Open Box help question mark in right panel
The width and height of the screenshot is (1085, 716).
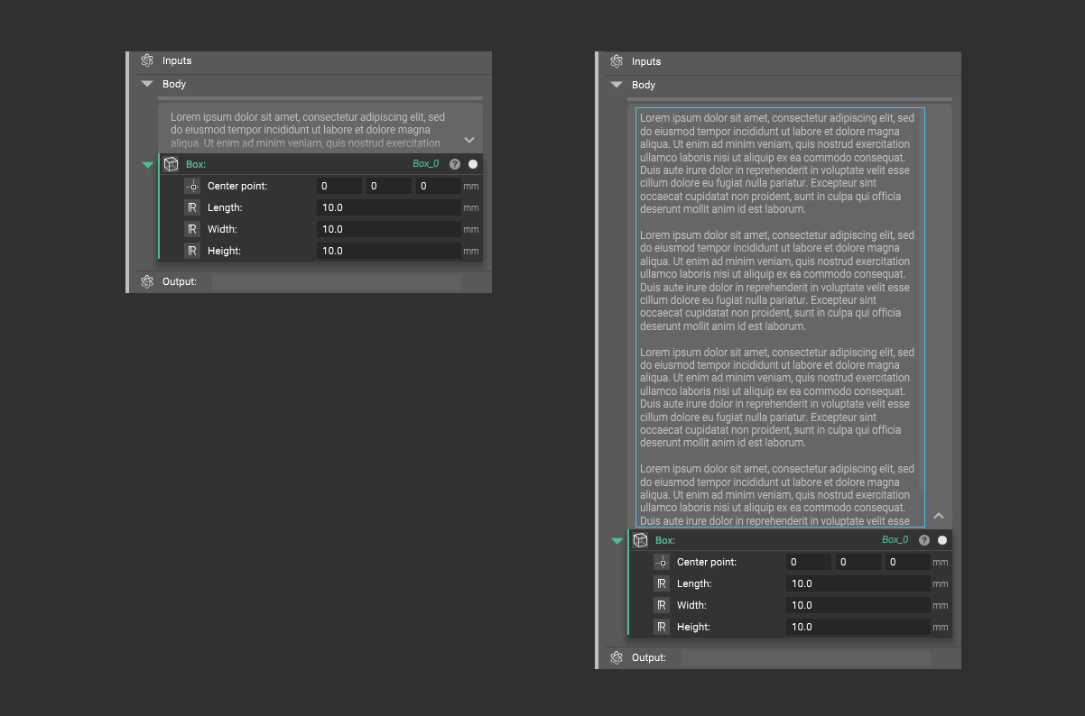924,540
